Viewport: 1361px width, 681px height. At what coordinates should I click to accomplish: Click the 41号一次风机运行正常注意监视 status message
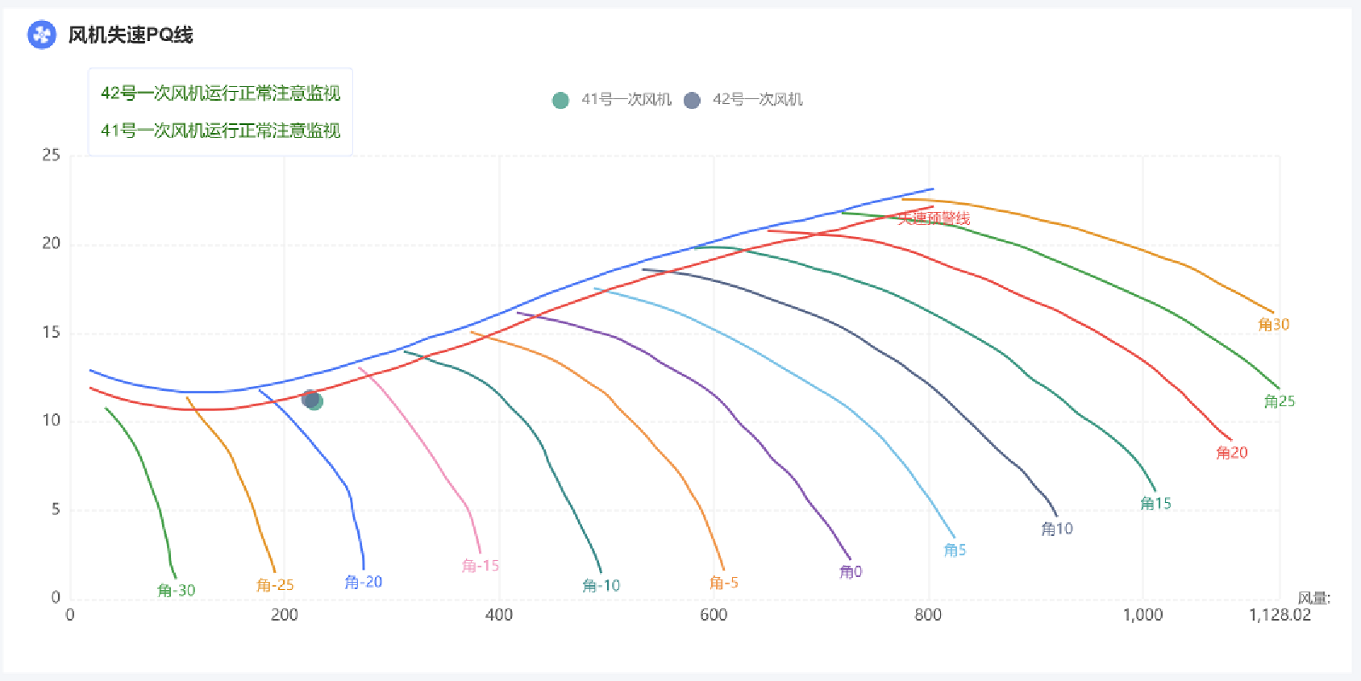pyautogui.click(x=220, y=131)
